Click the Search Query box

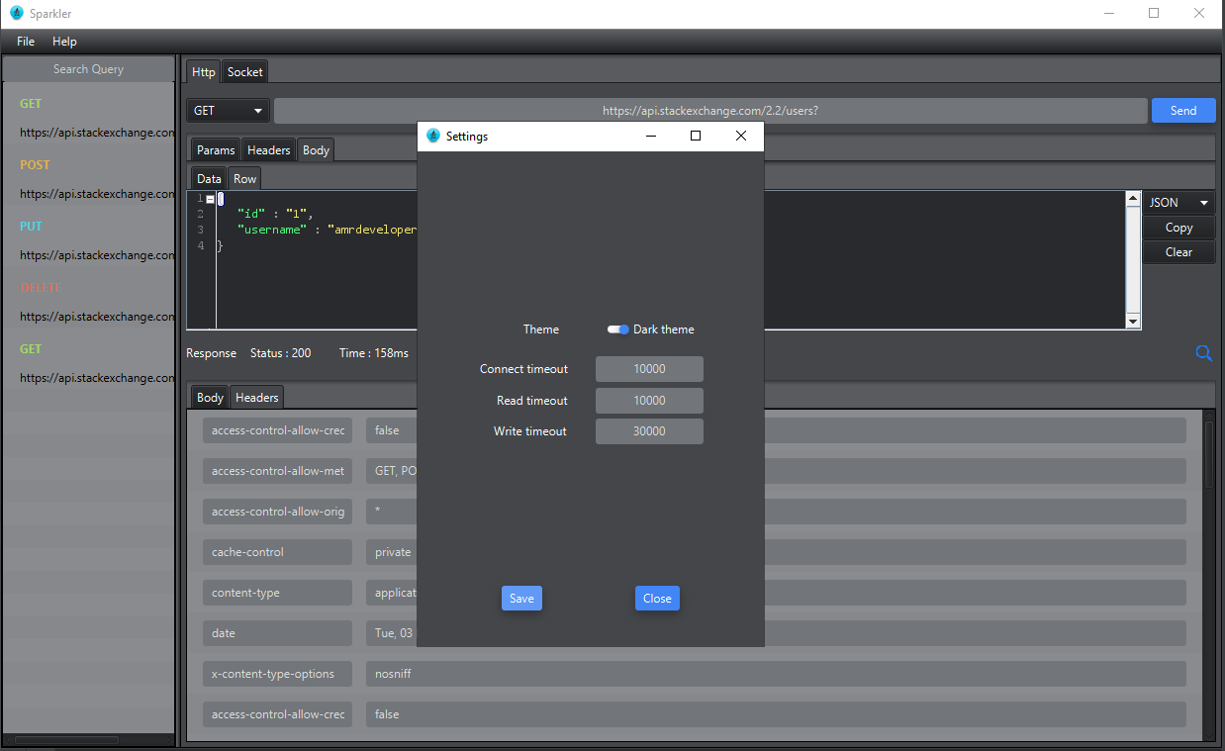point(88,69)
